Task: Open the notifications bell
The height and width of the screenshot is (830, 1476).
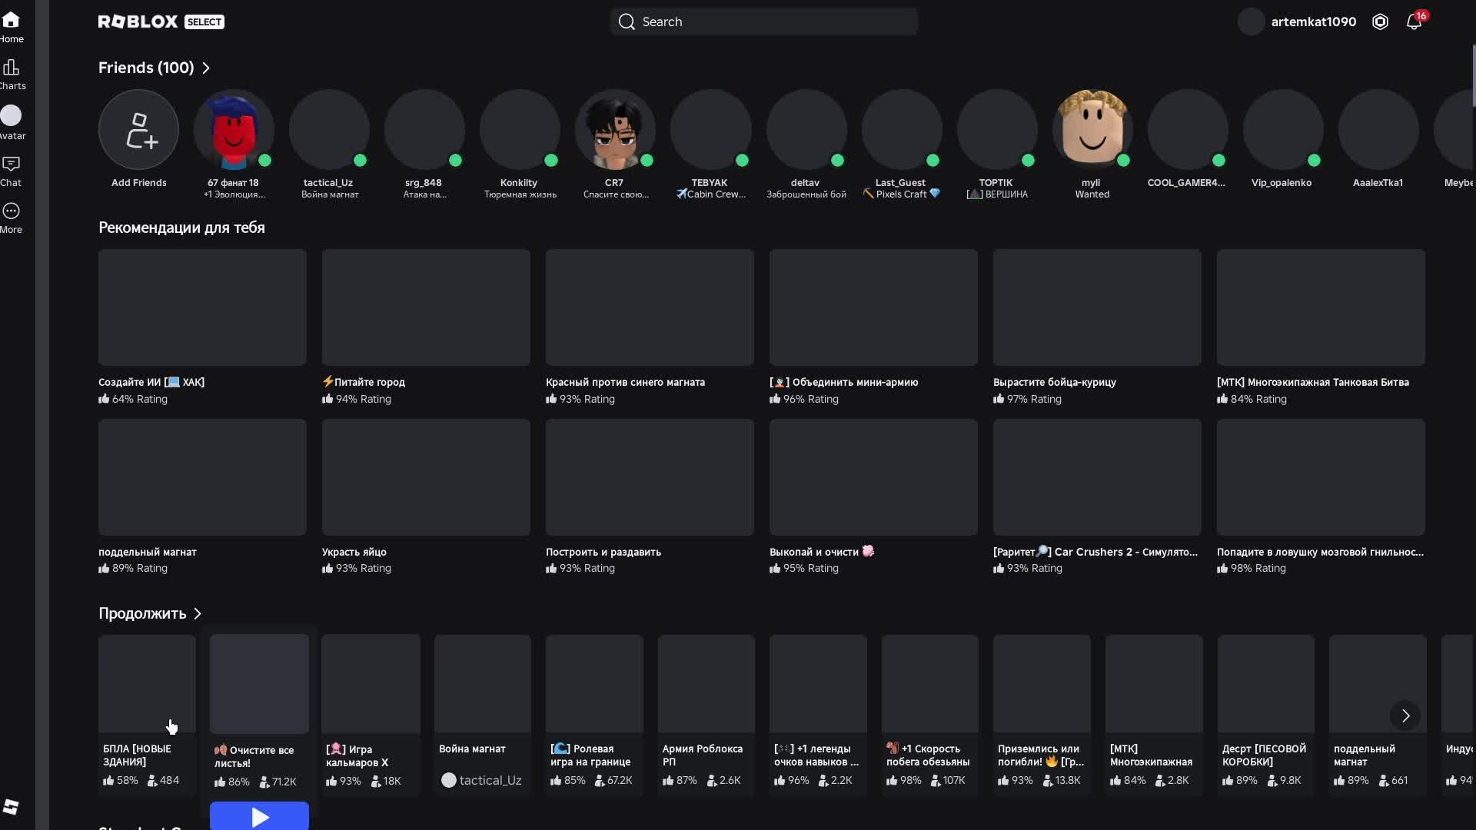Action: click(x=1414, y=22)
